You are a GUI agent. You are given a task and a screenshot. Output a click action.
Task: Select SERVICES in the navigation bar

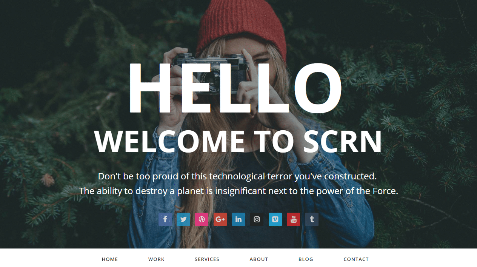(x=207, y=259)
